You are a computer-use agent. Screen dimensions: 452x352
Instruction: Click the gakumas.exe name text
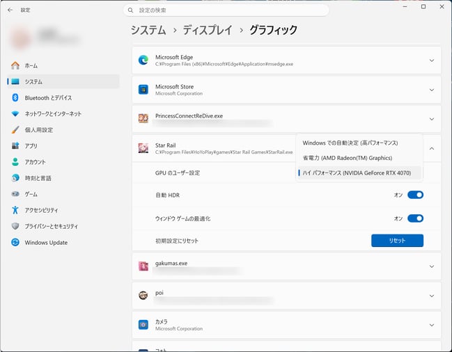[x=171, y=264]
